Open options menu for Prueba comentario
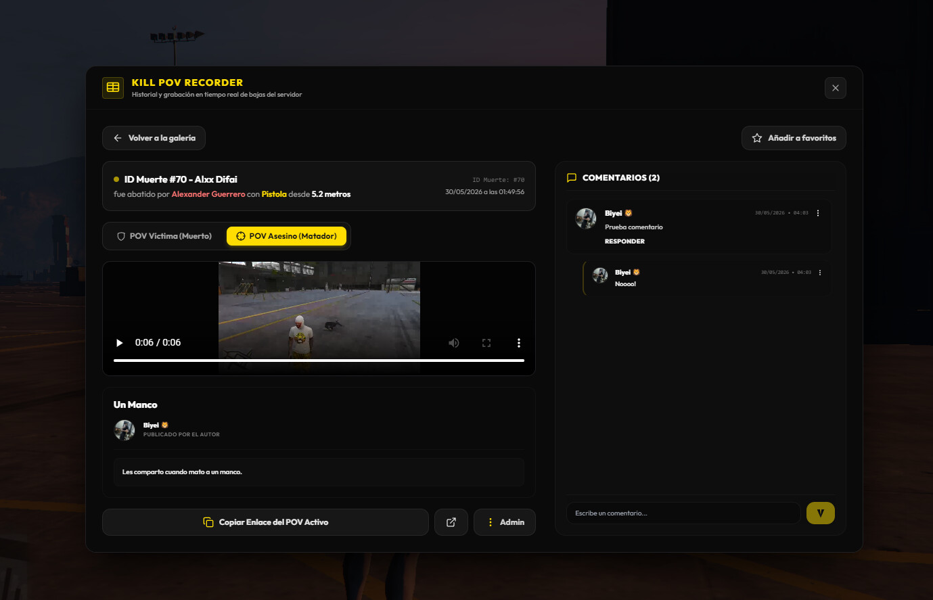 click(818, 213)
